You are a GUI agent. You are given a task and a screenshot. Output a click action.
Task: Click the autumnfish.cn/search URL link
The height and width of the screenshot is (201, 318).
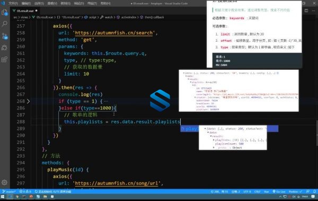(x=113, y=33)
